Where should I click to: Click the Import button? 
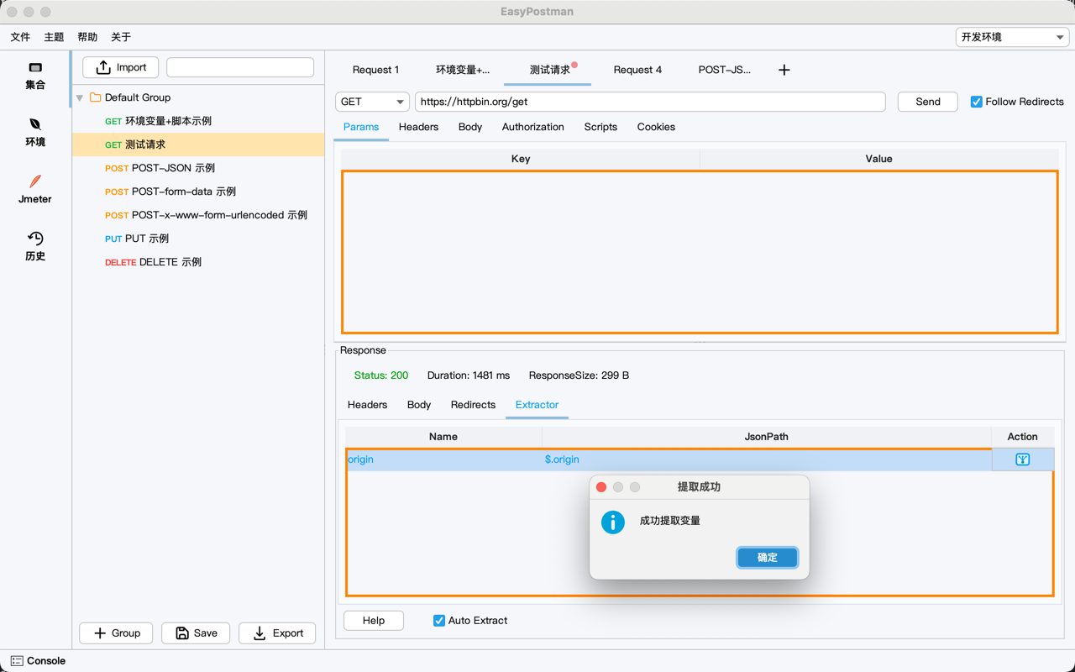(x=121, y=67)
